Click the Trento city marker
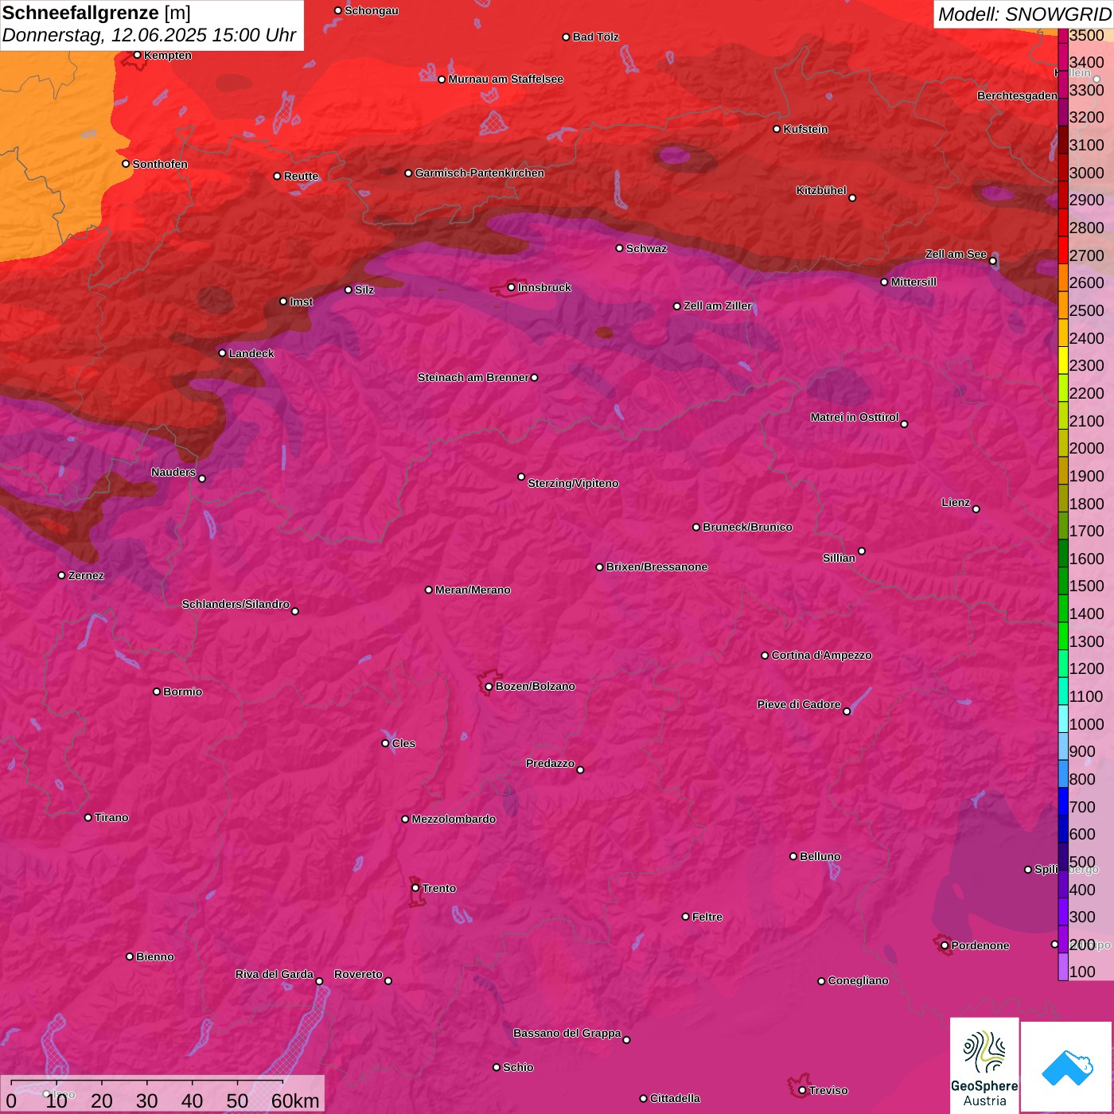This screenshot has width=1114, height=1114. 415,888
